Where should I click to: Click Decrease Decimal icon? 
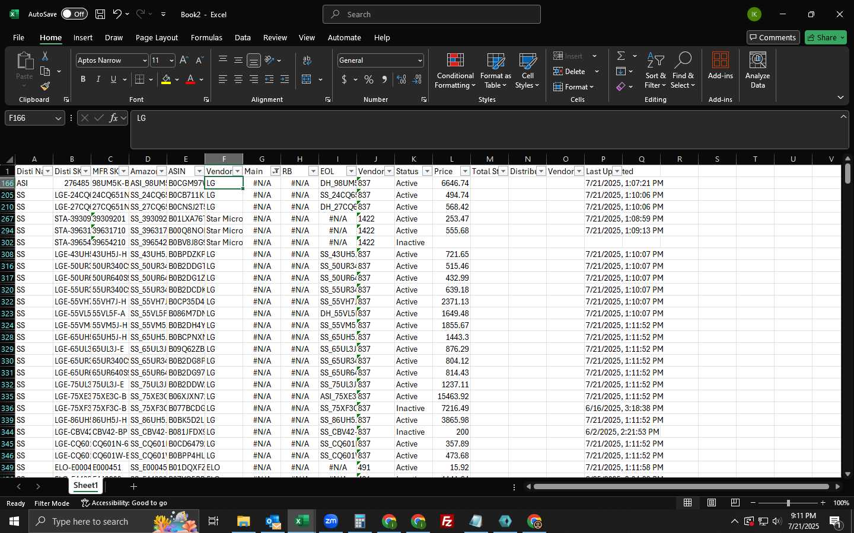coord(417,79)
